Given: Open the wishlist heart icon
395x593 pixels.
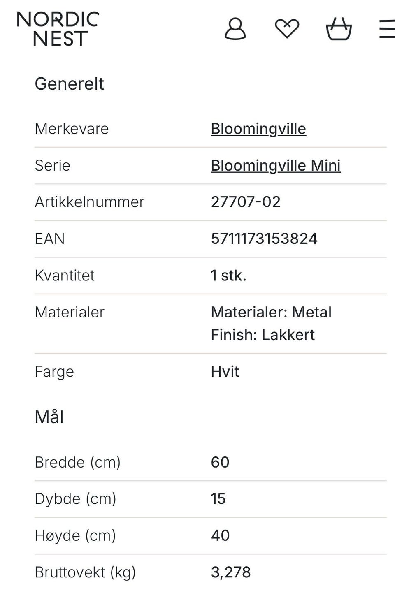Looking at the screenshot, I should point(287,29).
